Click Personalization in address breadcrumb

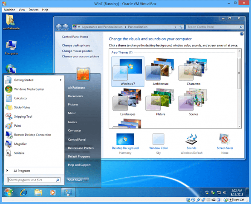click(138, 27)
